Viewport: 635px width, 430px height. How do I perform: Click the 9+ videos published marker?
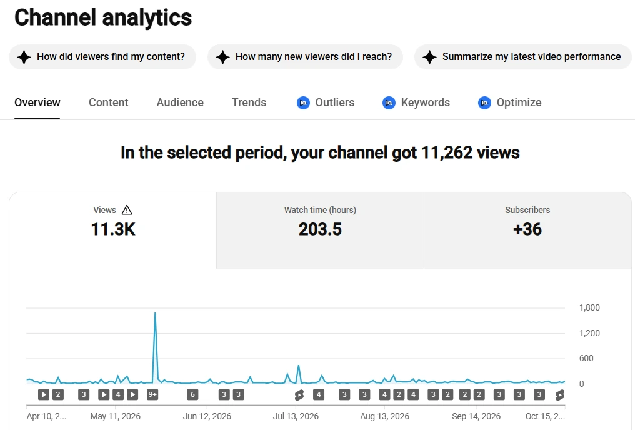pos(152,394)
